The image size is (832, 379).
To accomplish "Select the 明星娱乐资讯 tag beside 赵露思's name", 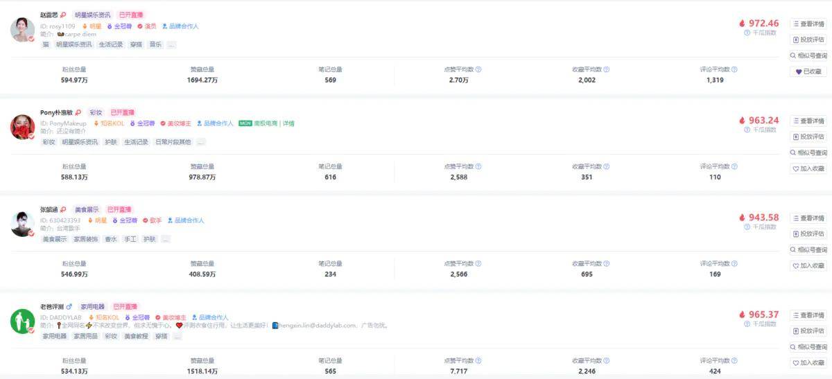I will [92, 15].
